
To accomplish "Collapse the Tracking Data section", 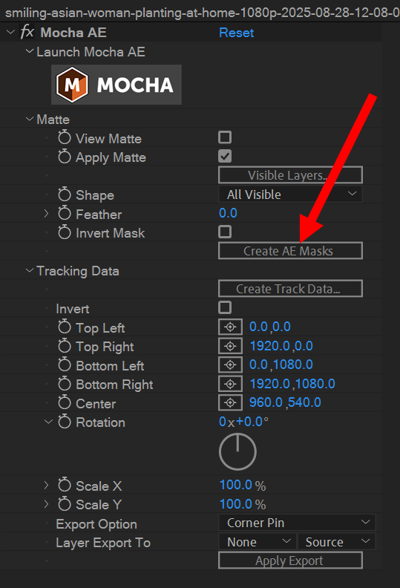I will coord(30,270).
